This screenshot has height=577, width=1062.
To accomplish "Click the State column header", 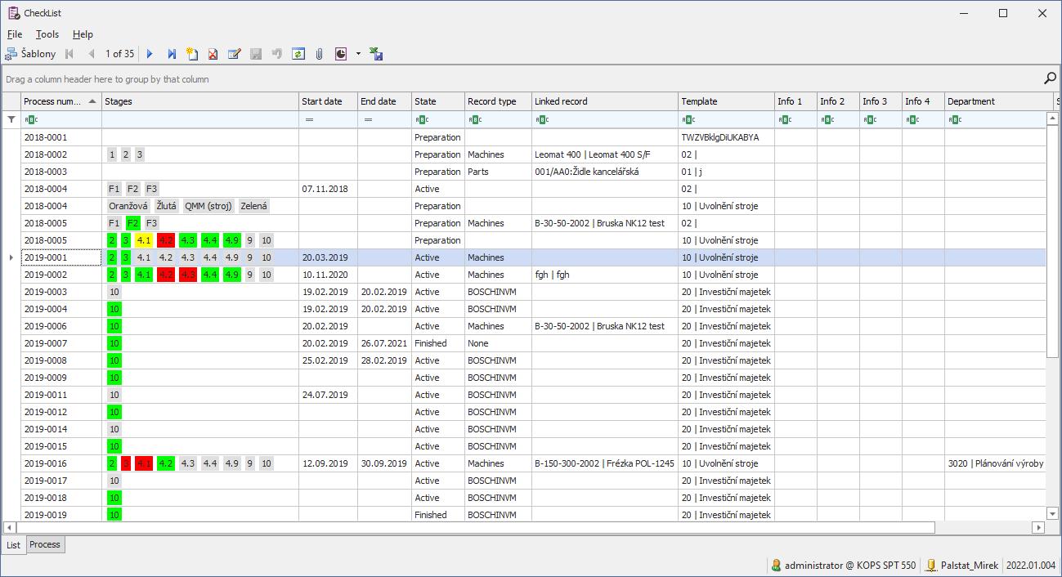I will point(438,101).
